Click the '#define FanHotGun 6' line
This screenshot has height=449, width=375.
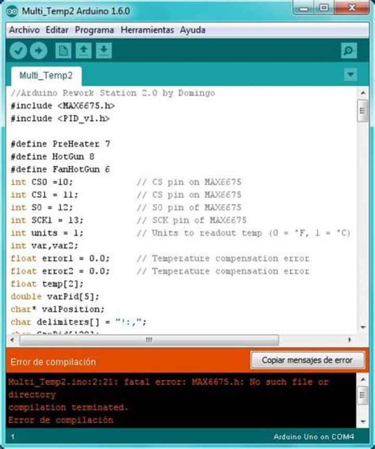(x=60, y=169)
